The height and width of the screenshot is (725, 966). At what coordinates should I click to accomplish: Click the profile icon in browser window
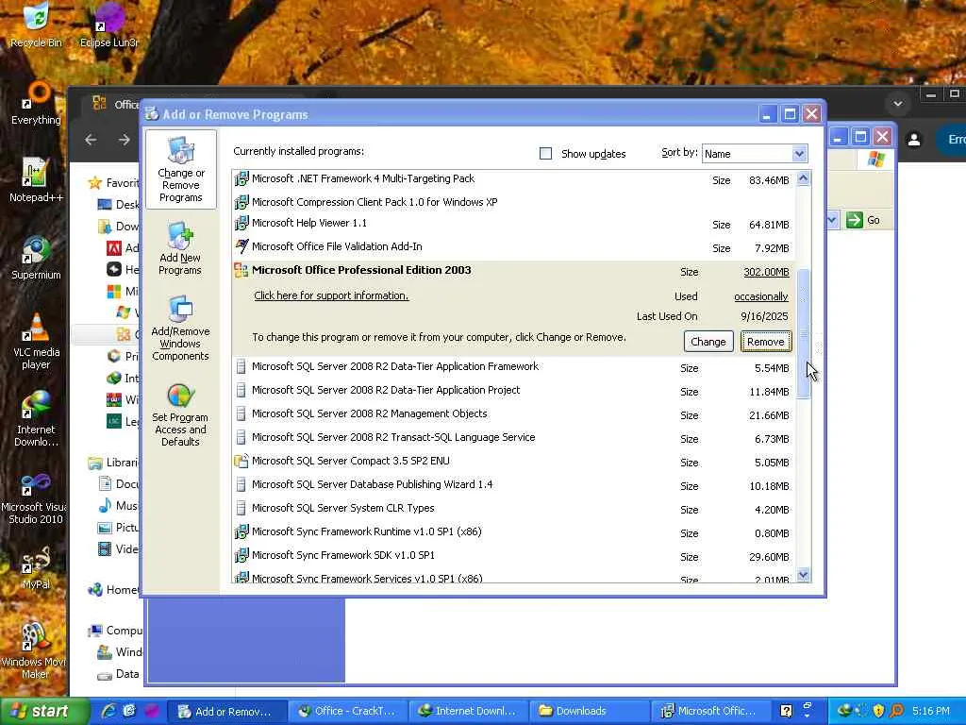point(914,140)
